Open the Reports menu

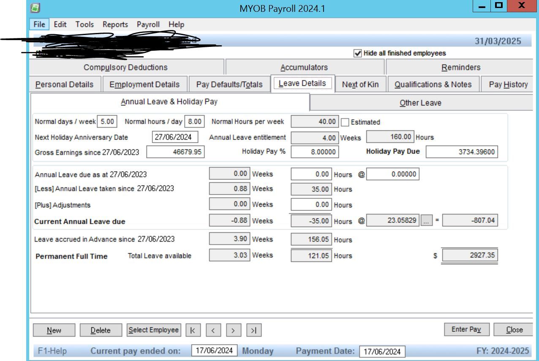(x=115, y=24)
